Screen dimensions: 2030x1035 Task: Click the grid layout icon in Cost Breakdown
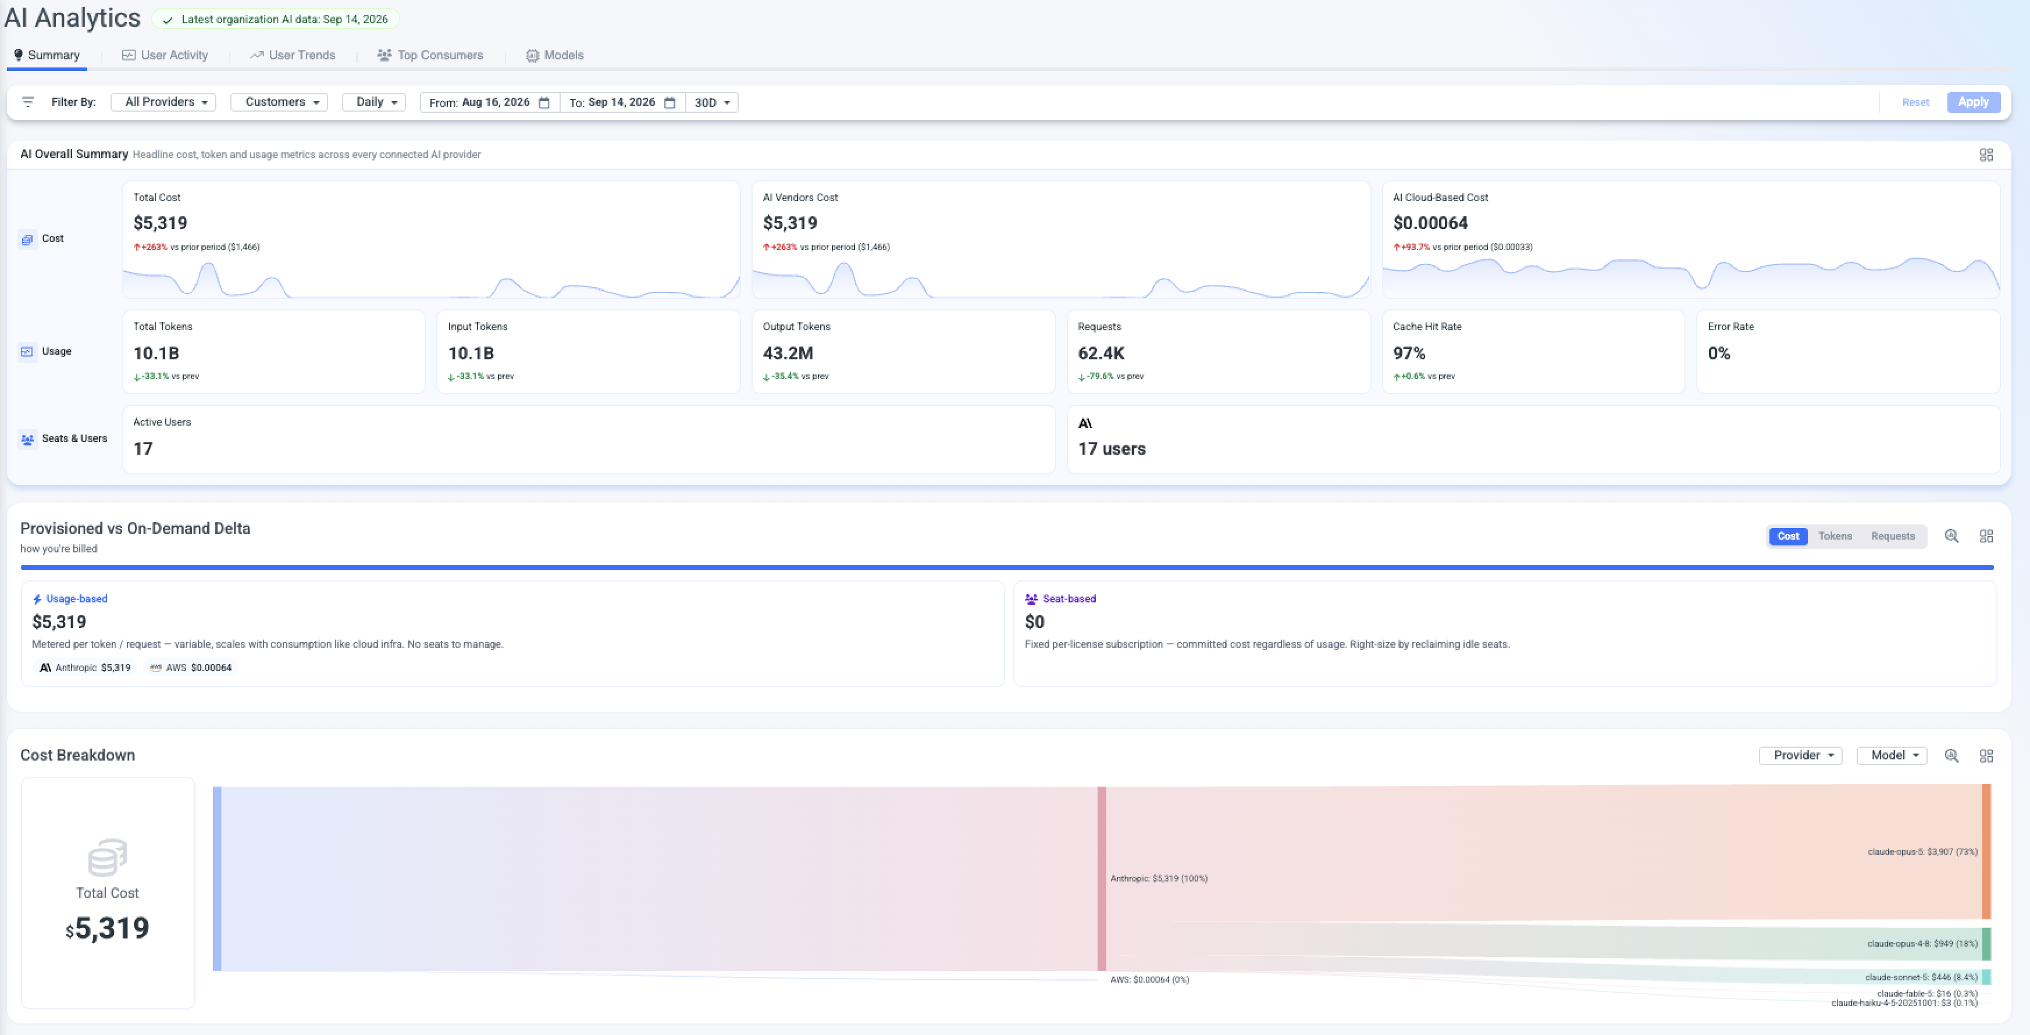1986,755
